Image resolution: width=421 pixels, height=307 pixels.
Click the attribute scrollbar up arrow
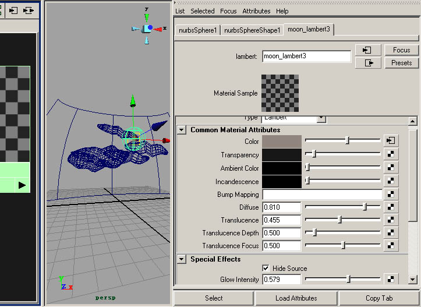point(412,121)
